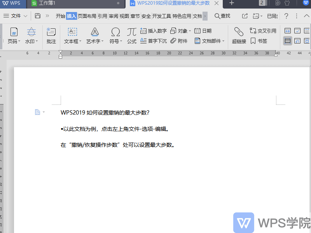The width and height of the screenshot is (311, 233).
Task: Insert a 符号 symbol
Action: coord(115,35)
